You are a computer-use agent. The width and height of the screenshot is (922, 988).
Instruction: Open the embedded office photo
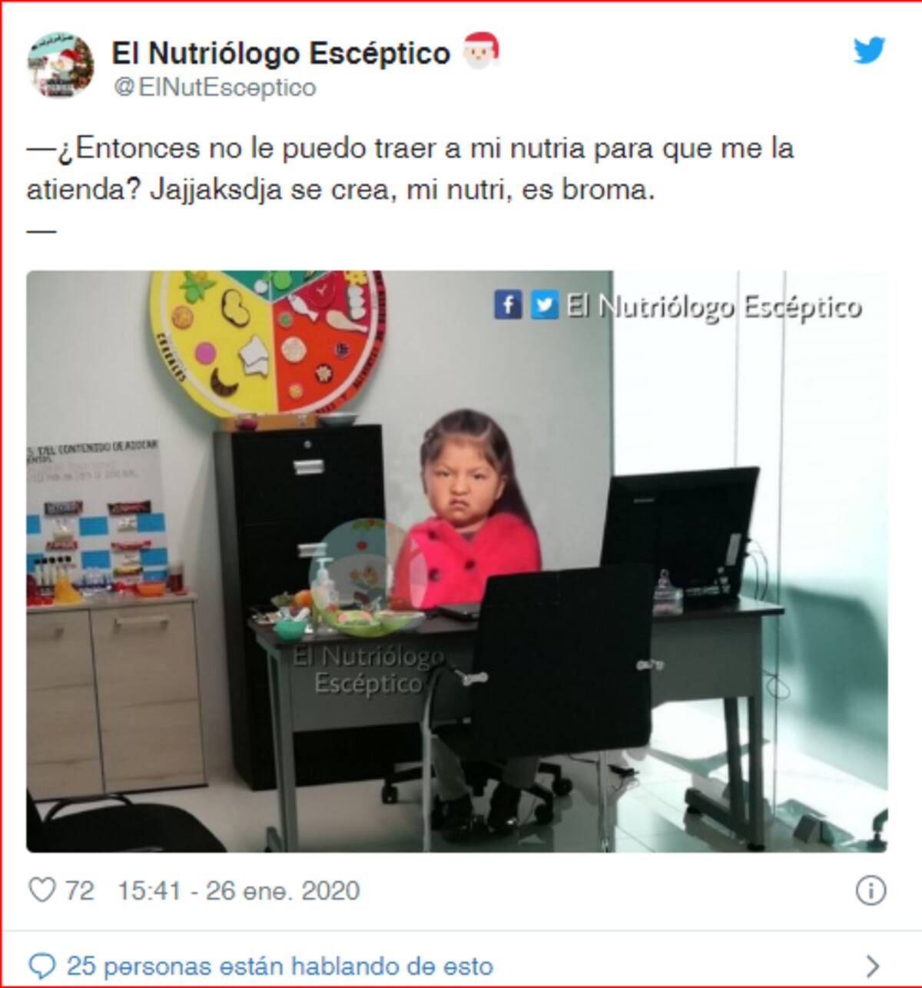tap(457, 561)
